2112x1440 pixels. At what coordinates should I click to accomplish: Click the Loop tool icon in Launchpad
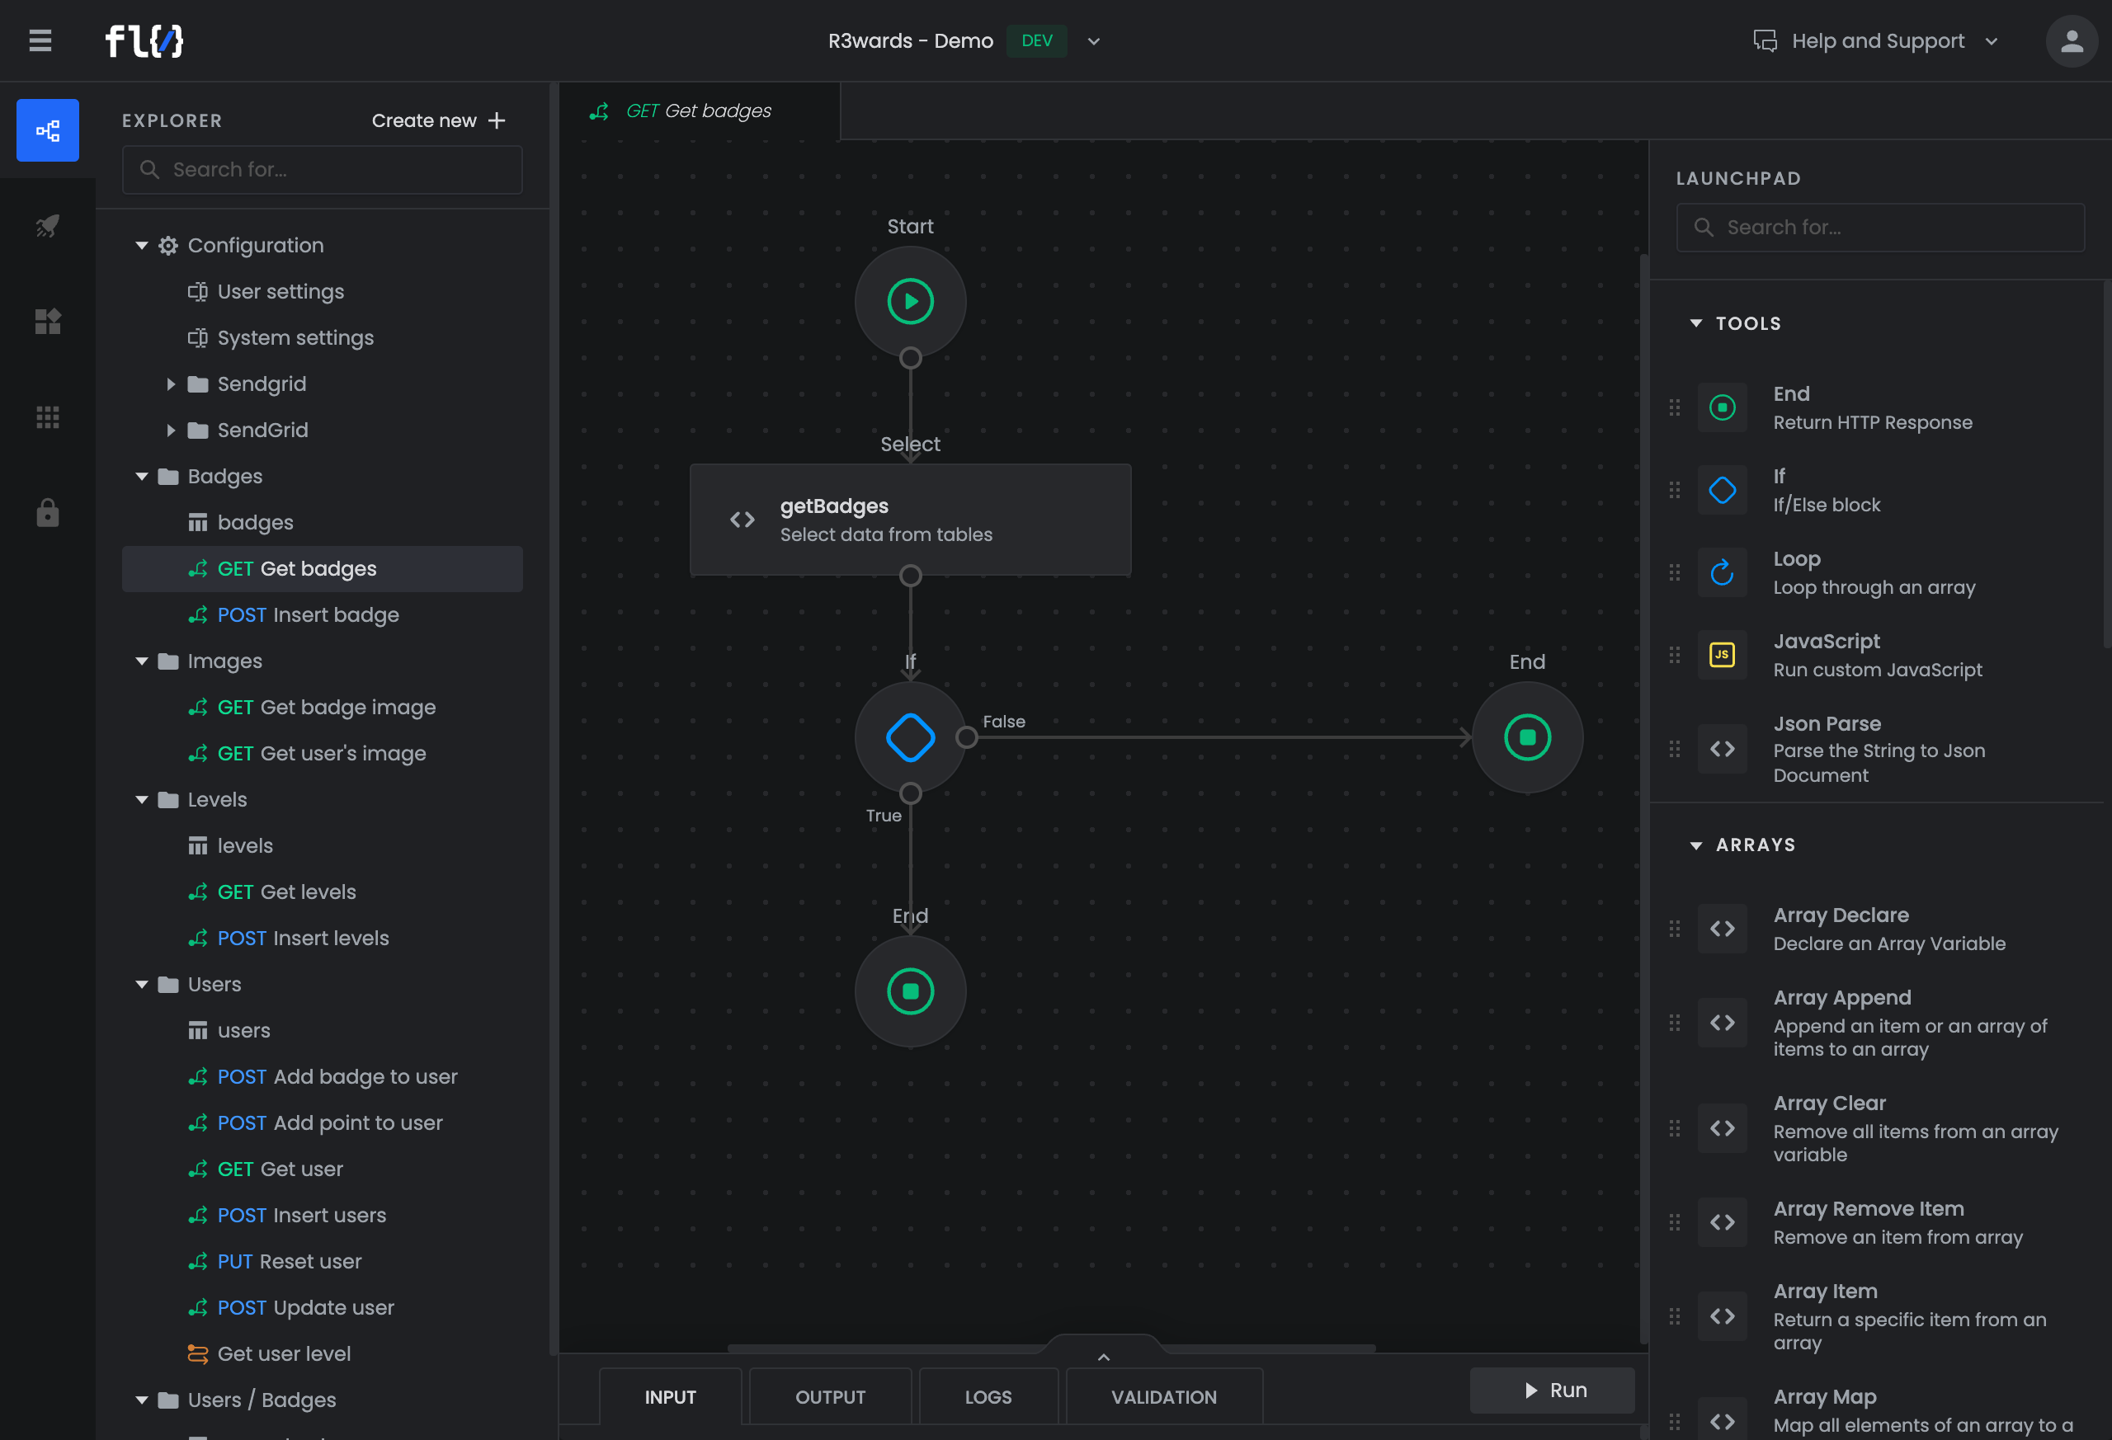coord(1721,572)
